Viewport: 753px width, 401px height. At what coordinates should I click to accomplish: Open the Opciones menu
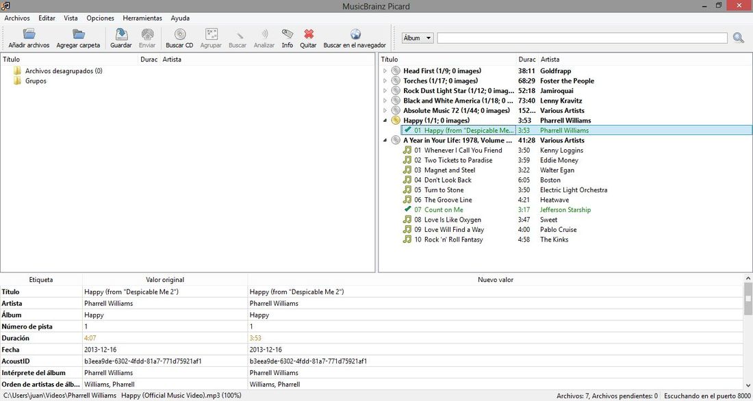click(x=101, y=18)
